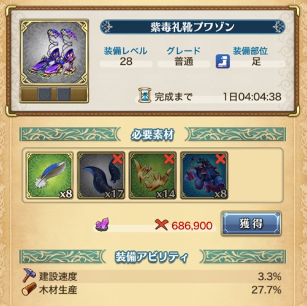Tap the log 木材生産 icon

coord(29,289)
